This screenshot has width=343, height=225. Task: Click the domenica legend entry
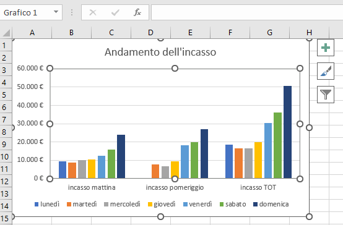click(271, 204)
